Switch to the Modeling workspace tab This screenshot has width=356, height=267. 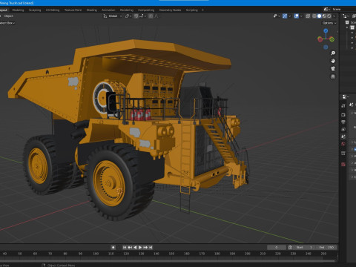coord(18,10)
